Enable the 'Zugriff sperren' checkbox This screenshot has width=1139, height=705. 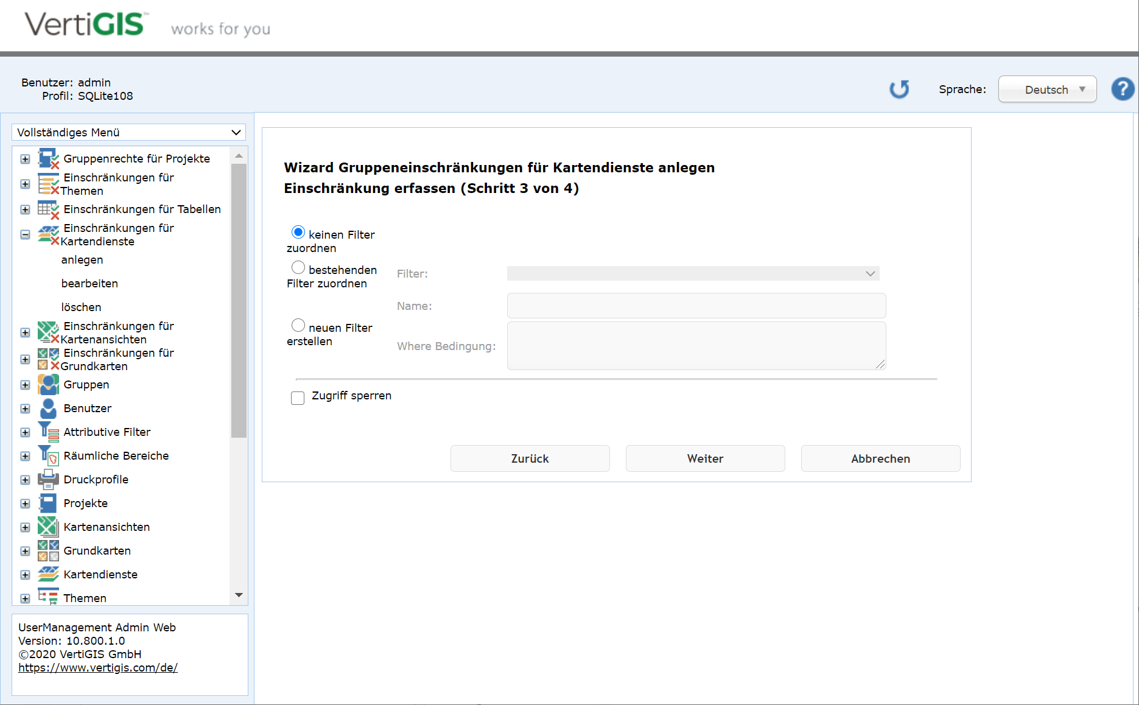(x=298, y=398)
